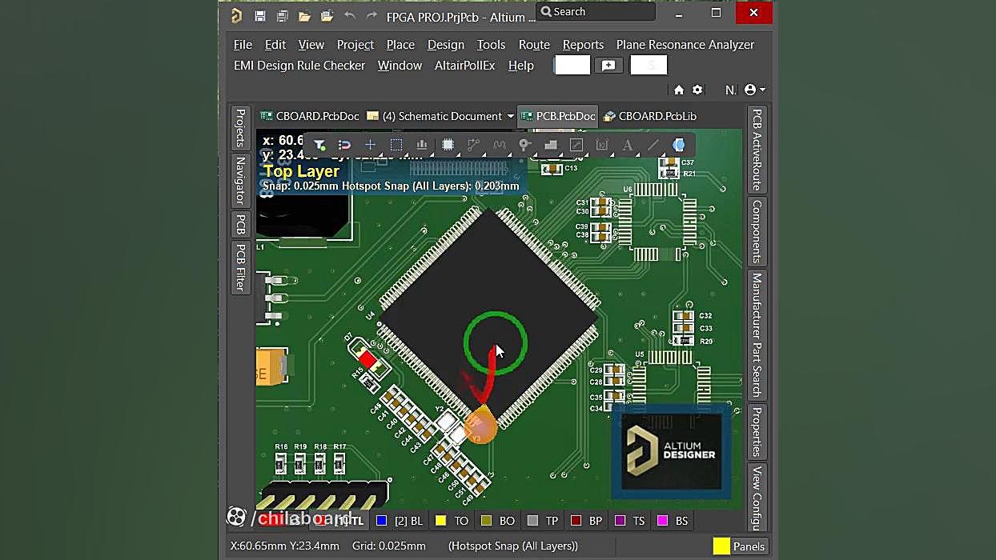Open the Design menu

tap(446, 45)
